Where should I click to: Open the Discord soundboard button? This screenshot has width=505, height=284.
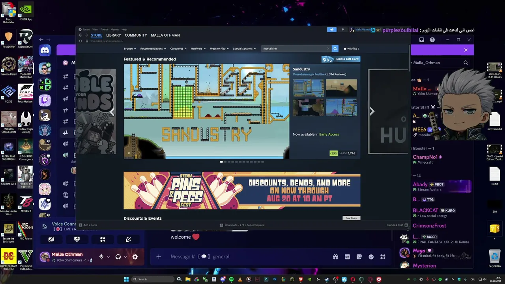(x=128, y=239)
